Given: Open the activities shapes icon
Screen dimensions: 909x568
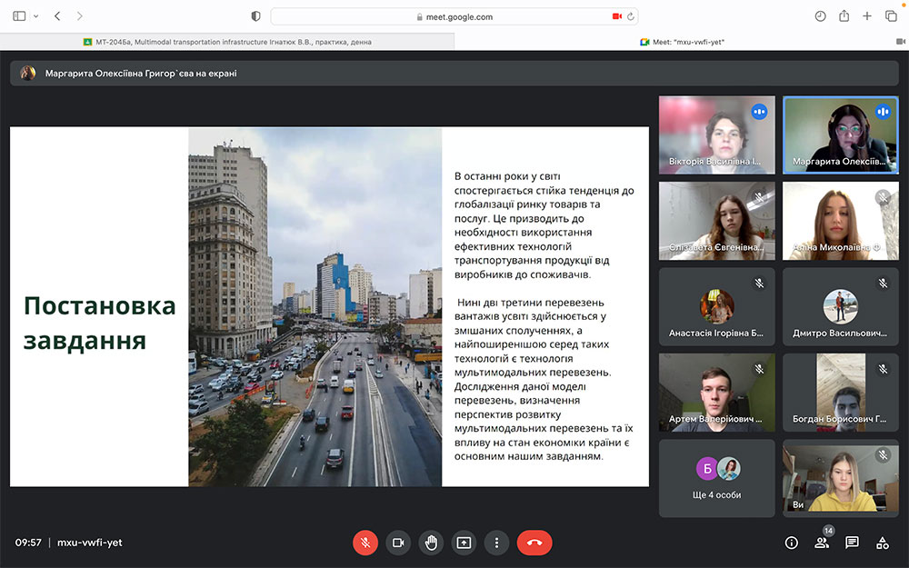Looking at the screenshot, I should pos(882,543).
